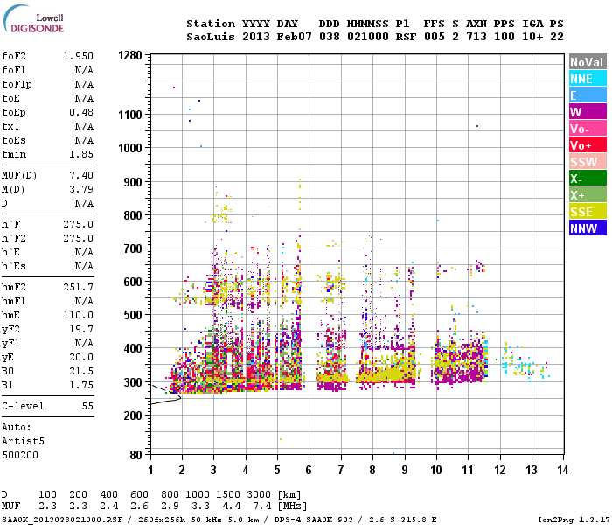
Task: Click the foF2 value 1.950
Action: tap(78, 56)
